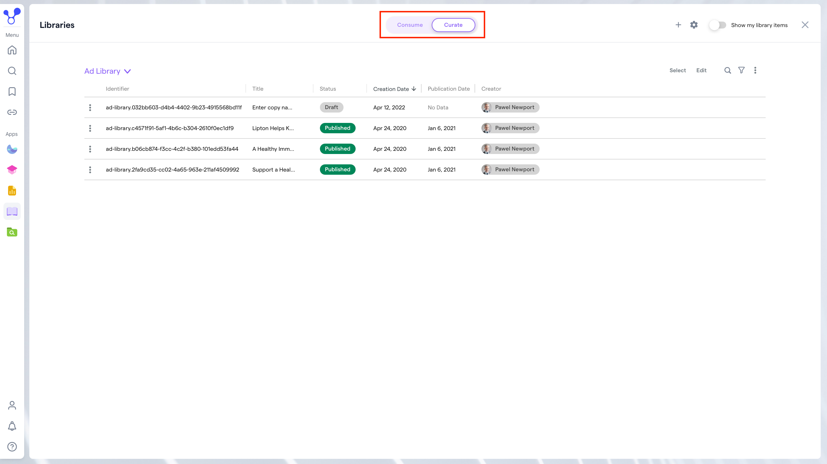Viewport: 827px width, 464px height.
Task: Open the notifications bell icon
Action: click(x=12, y=426)
